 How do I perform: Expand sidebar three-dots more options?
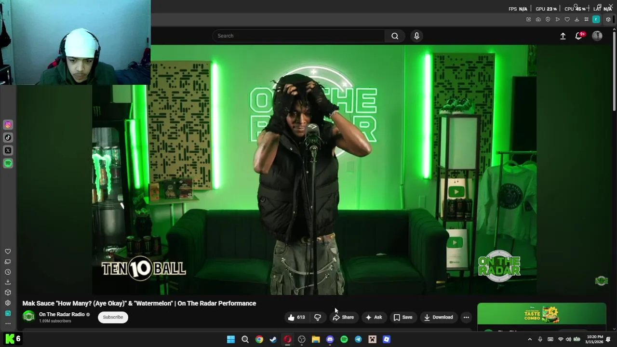click(8, 323)
